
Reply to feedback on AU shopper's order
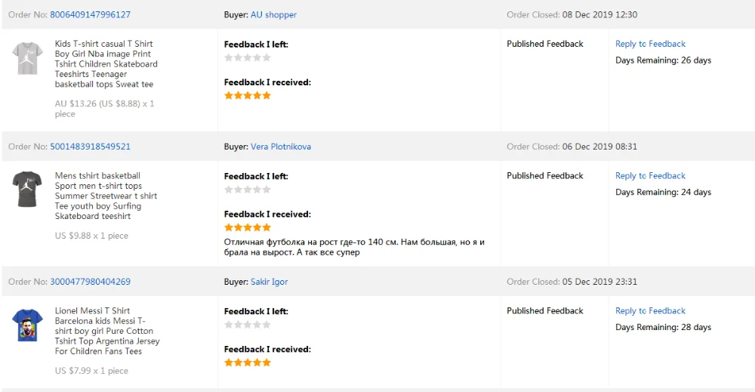pos(650,44)
